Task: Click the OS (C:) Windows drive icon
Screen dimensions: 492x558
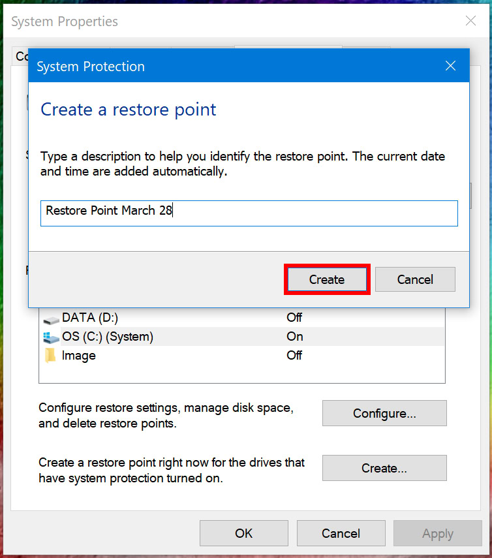Action: click(x=51, y=337)
